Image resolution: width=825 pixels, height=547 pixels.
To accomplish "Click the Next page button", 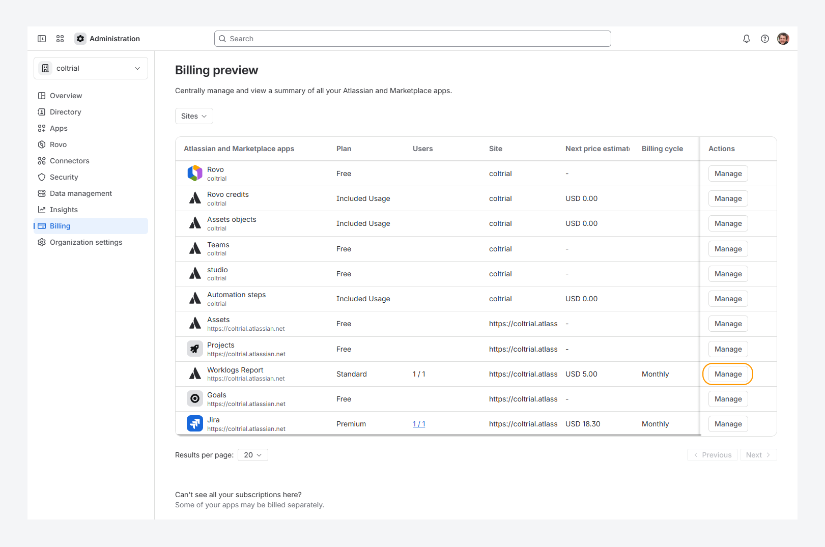I will tap(758, 455).
